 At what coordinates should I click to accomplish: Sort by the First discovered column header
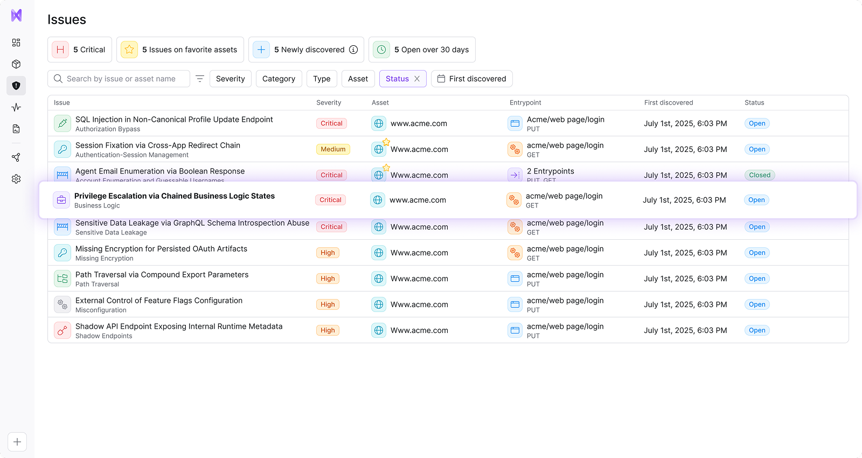click(x=668, y=102)
